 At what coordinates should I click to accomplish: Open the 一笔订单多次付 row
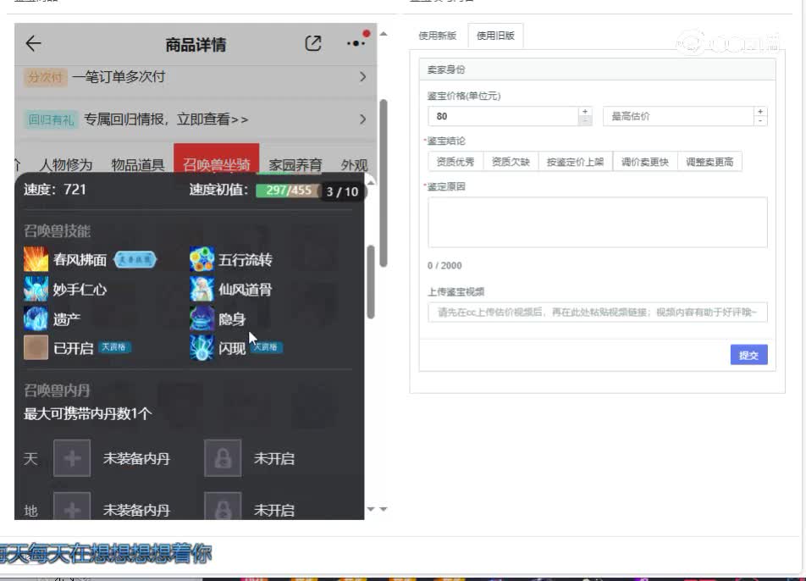(196, 77)
